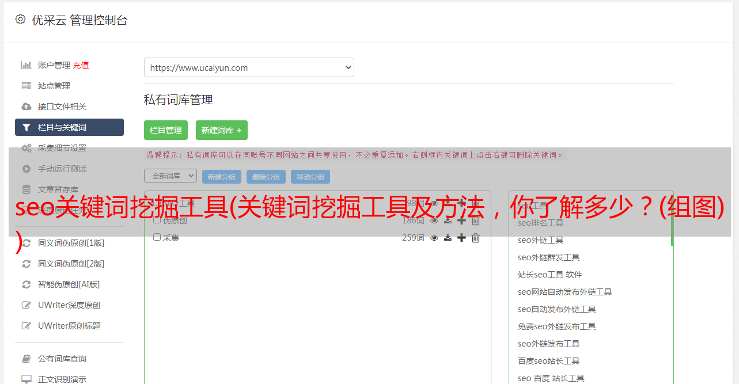Click the 新建词库 + button

coord(222,130)
